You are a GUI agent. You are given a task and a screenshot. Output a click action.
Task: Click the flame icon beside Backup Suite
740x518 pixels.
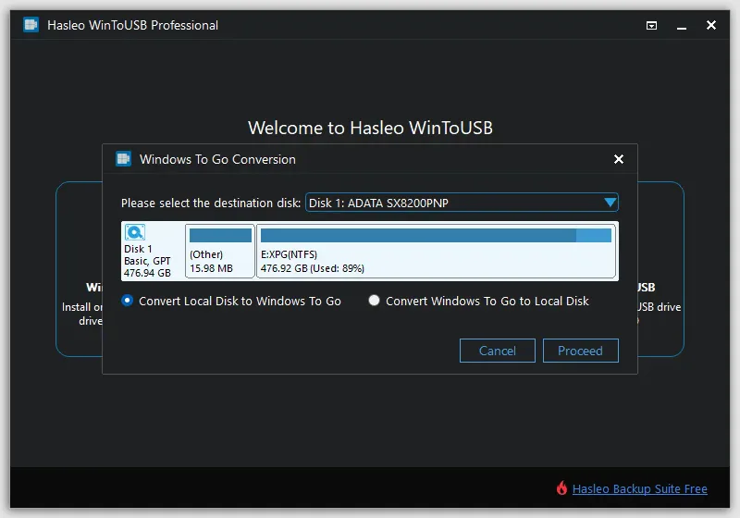click(x=561, y=488)
